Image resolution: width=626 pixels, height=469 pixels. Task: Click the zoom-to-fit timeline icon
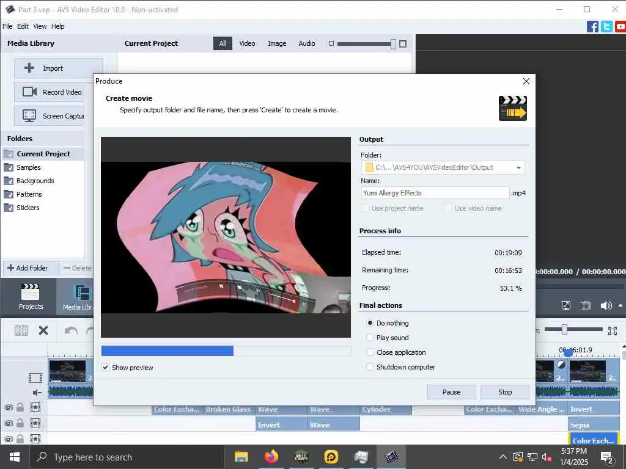tap(613, 330)
